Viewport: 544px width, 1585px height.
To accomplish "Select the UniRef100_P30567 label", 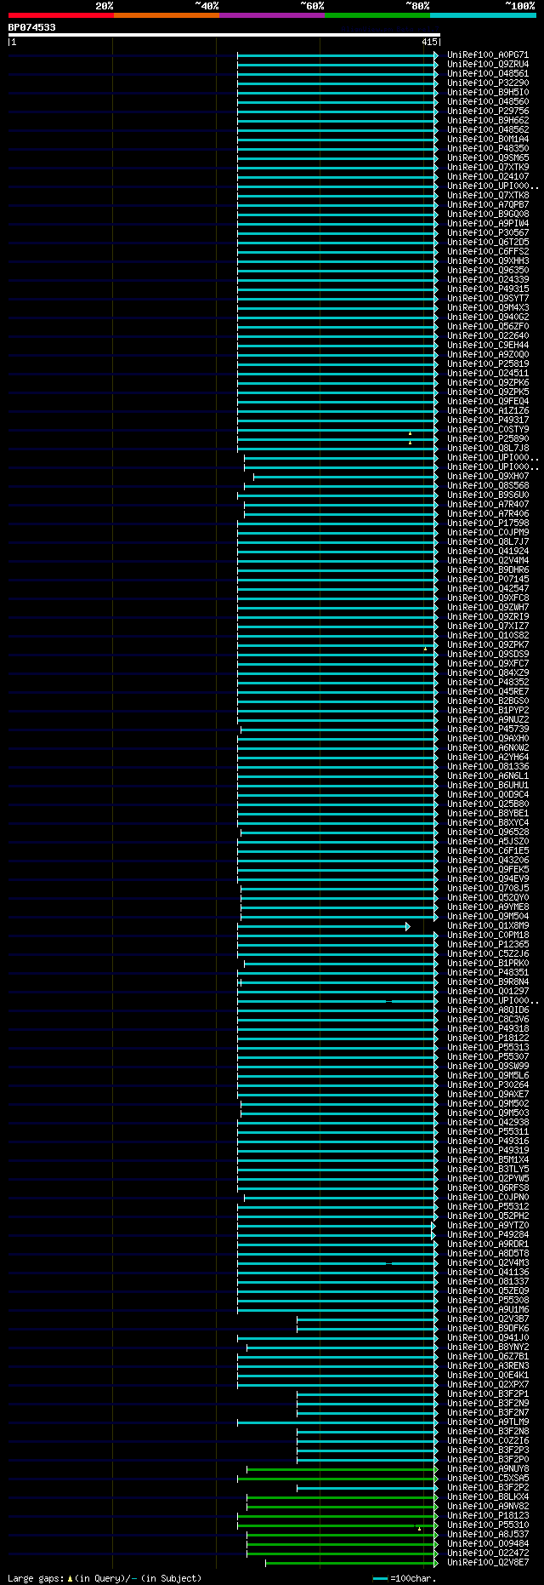I will (488, 233).
